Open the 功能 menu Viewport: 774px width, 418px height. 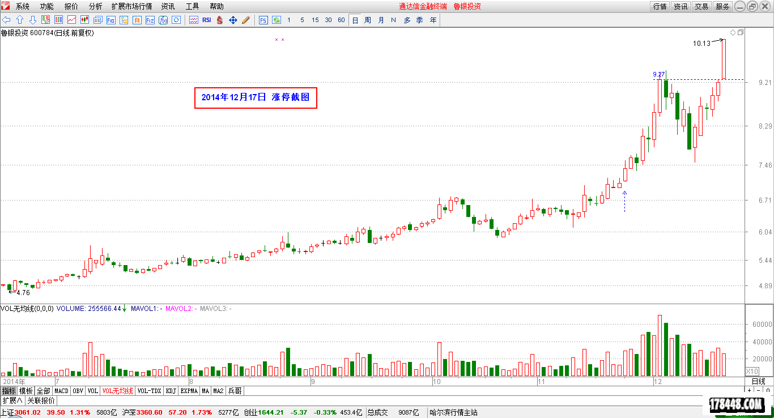(47, 6)
